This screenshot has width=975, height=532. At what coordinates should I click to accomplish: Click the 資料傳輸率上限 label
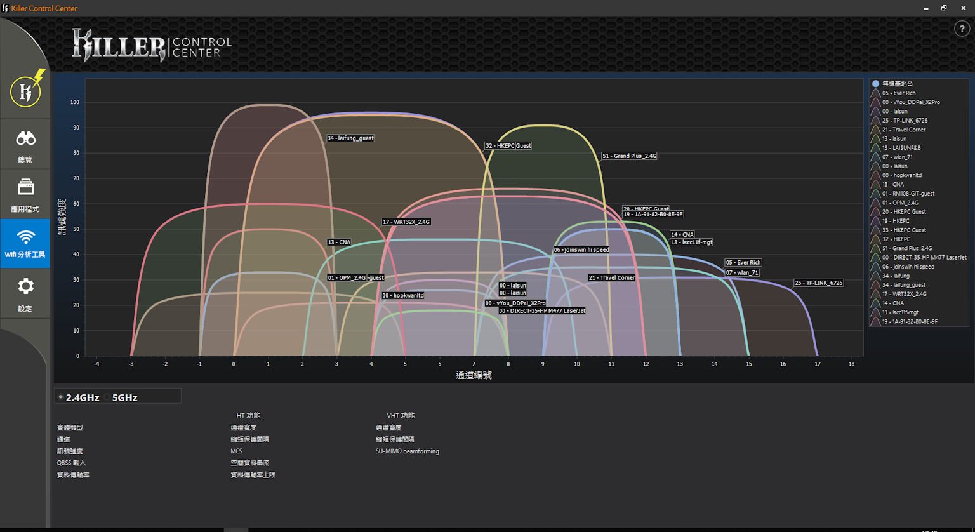tap(253, 475)
